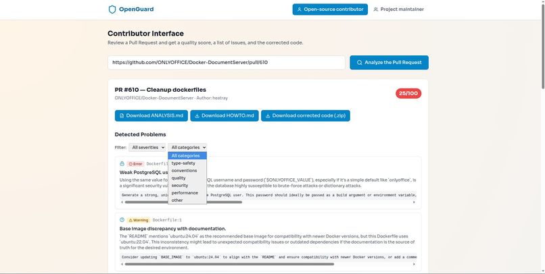Click the icon before the Warning badge

pyautogui.click(x=122, y=220)
